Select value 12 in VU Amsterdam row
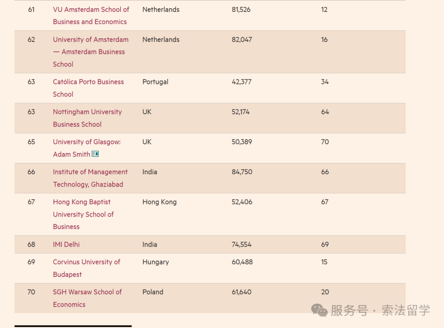 [x=324, y=9]
